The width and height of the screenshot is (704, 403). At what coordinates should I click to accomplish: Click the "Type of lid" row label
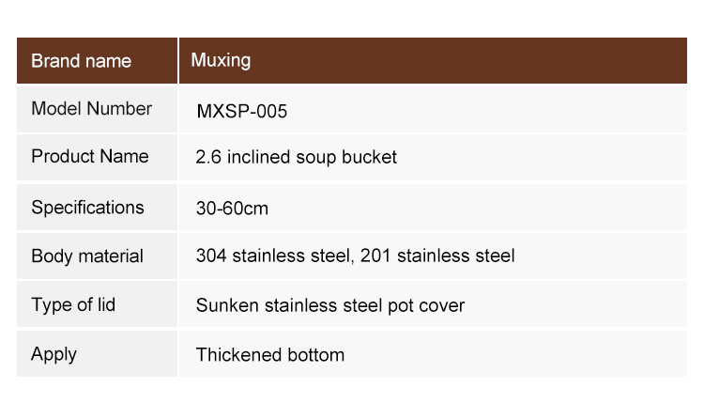coord(73,305)
